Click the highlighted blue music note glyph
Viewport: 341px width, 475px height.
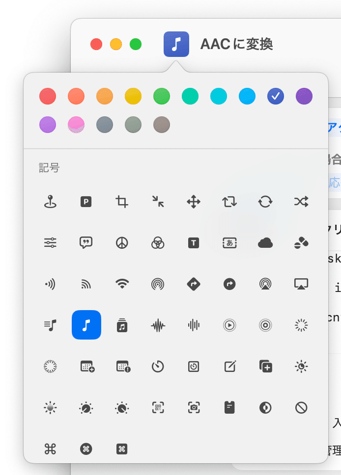[x=86, y=325]
